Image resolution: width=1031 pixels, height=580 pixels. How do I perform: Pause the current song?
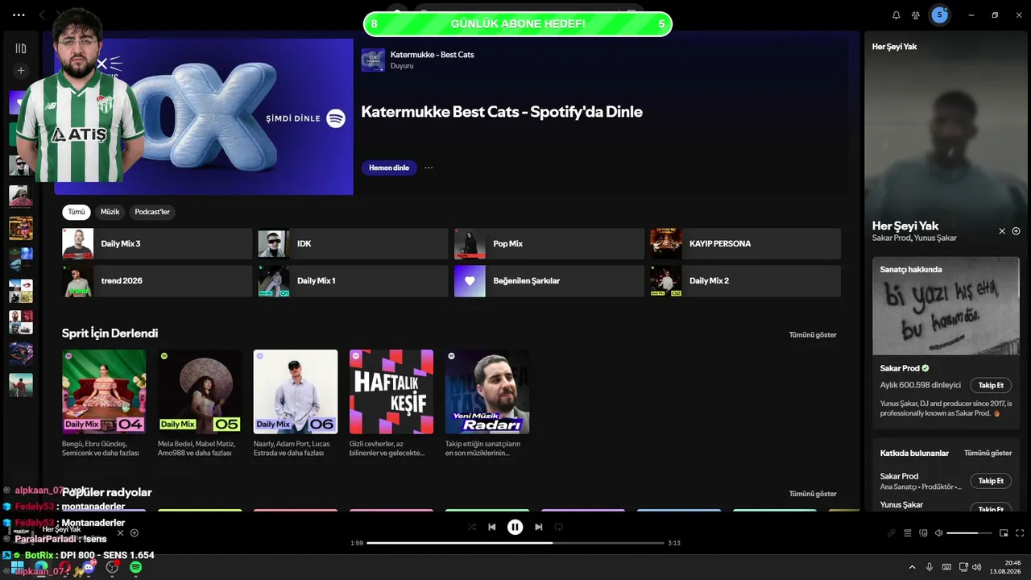pyautogui.click(x=515, y=527)
